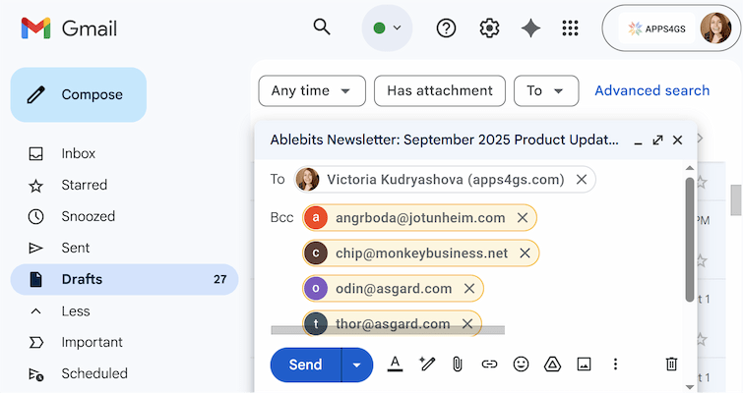743x393 pixels.
Task: Open the Advanced search link
Action: coord(651,90)
